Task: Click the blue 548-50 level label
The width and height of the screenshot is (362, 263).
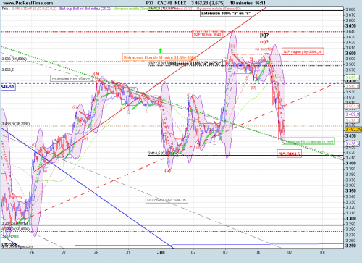Action: pyautogui.click(x=8, y=87)
